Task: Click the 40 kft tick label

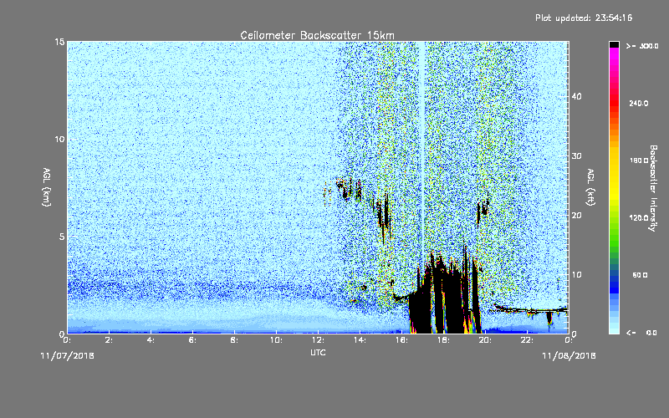Action: pos(576,96)
